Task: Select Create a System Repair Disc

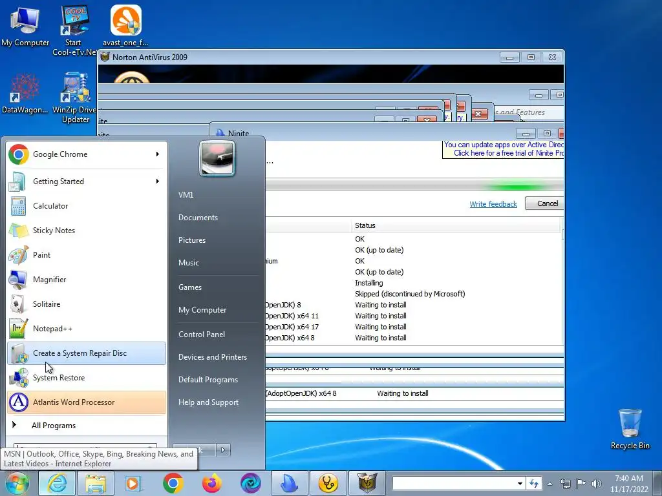Action: 87,353
